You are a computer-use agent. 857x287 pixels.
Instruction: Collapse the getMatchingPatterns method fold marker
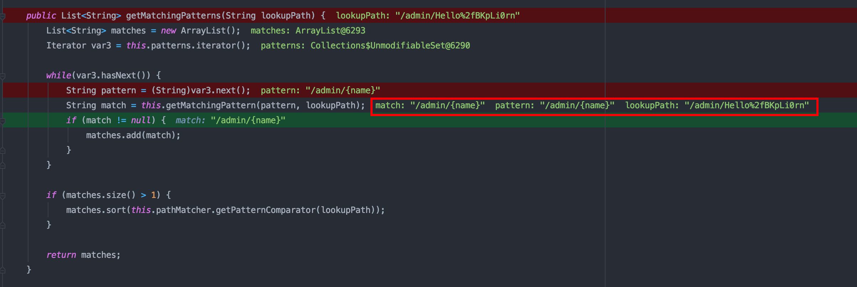coord(2,16)
